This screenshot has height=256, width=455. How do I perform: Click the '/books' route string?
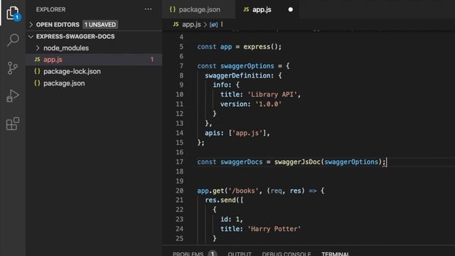(243, 191)
